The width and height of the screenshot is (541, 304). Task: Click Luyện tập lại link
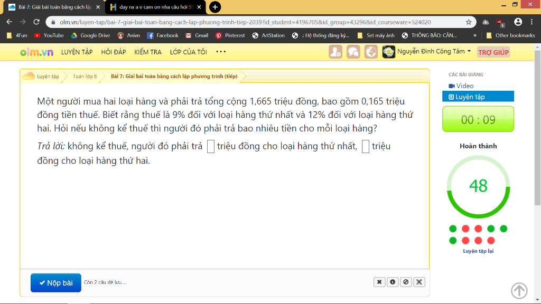pos(478,251)
